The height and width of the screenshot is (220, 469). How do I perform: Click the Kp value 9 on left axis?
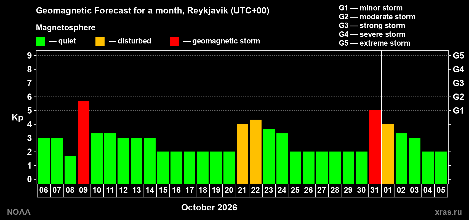tap(30, 56)
